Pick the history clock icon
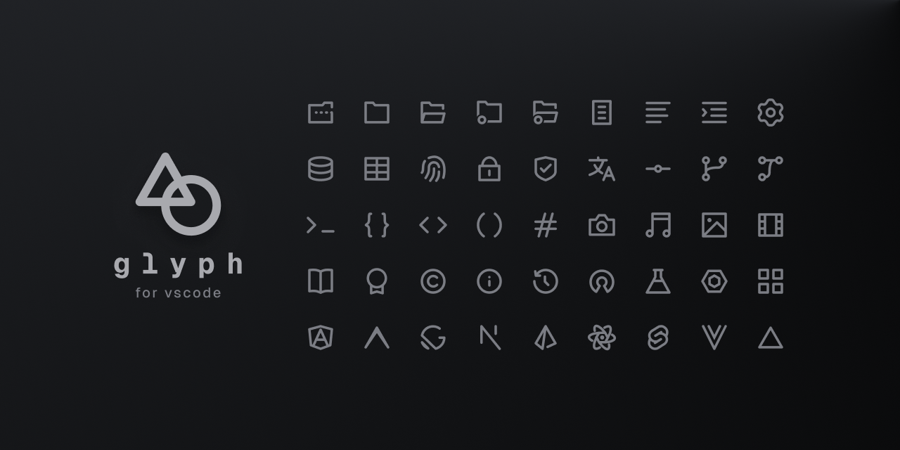900x450 pixels. [x=546, y=281]
